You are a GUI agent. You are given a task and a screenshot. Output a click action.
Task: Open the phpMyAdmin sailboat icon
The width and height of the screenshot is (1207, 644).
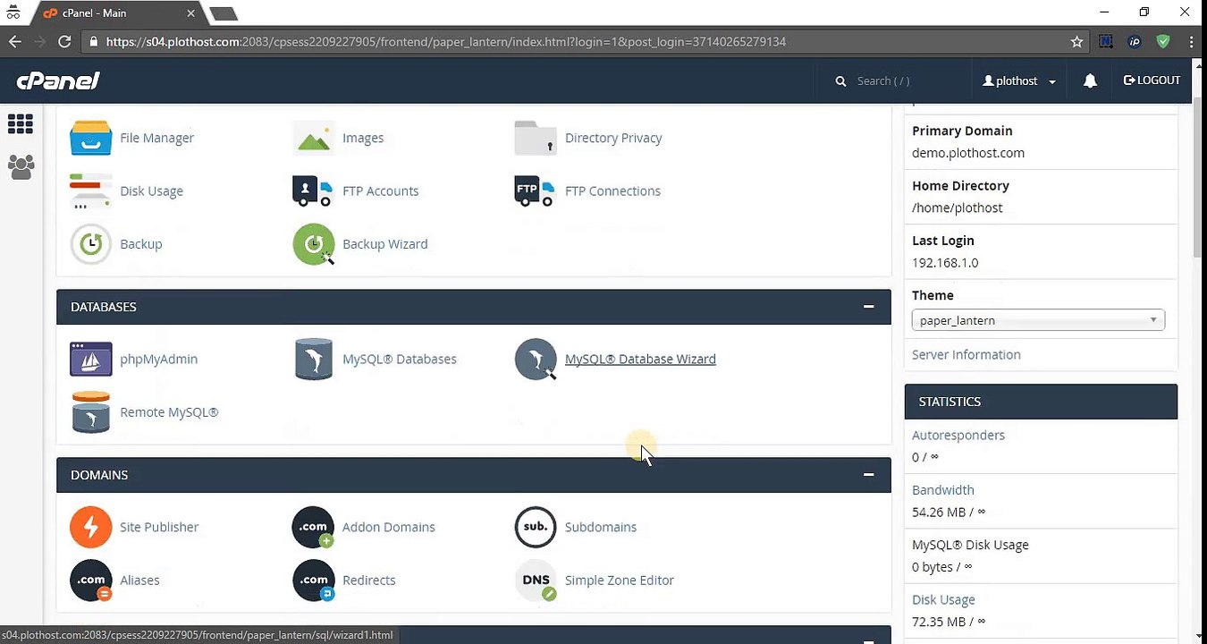90,359
